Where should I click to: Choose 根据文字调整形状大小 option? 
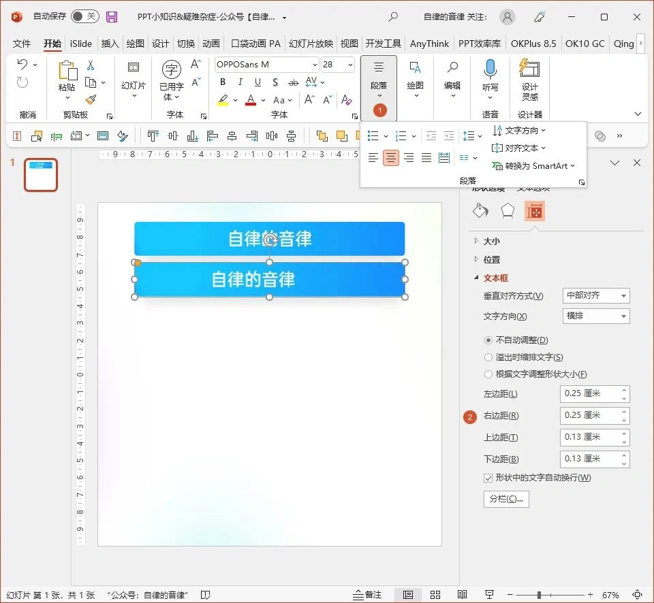point(488,374)
